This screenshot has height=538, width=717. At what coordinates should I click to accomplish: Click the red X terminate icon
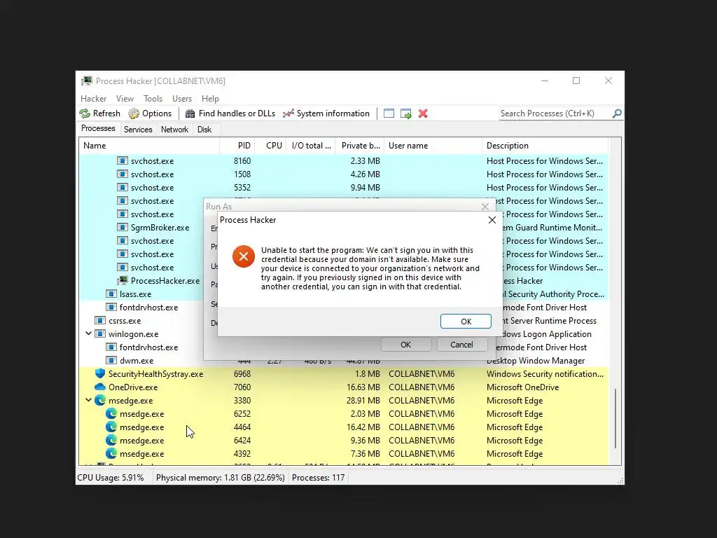423,113
